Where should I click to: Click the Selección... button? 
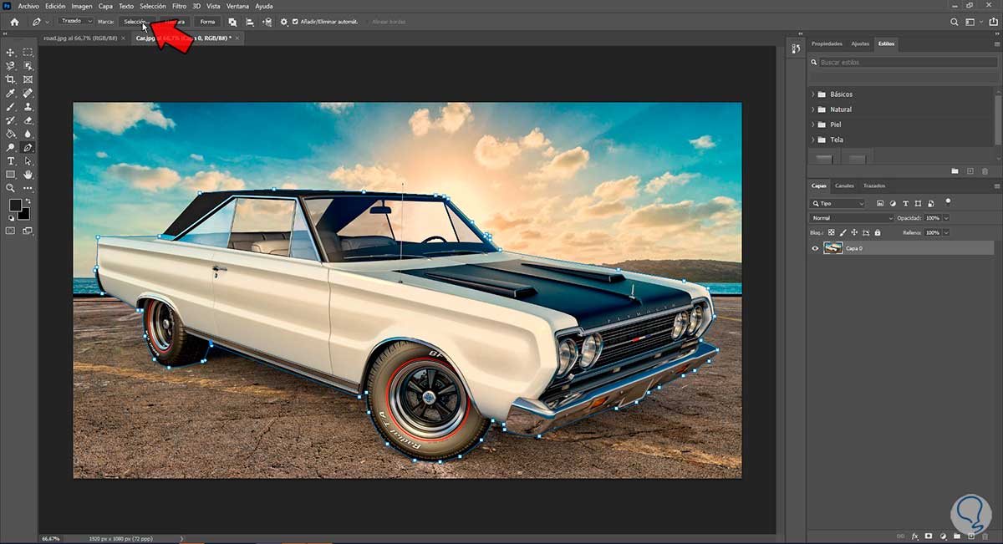coord(136,22)
